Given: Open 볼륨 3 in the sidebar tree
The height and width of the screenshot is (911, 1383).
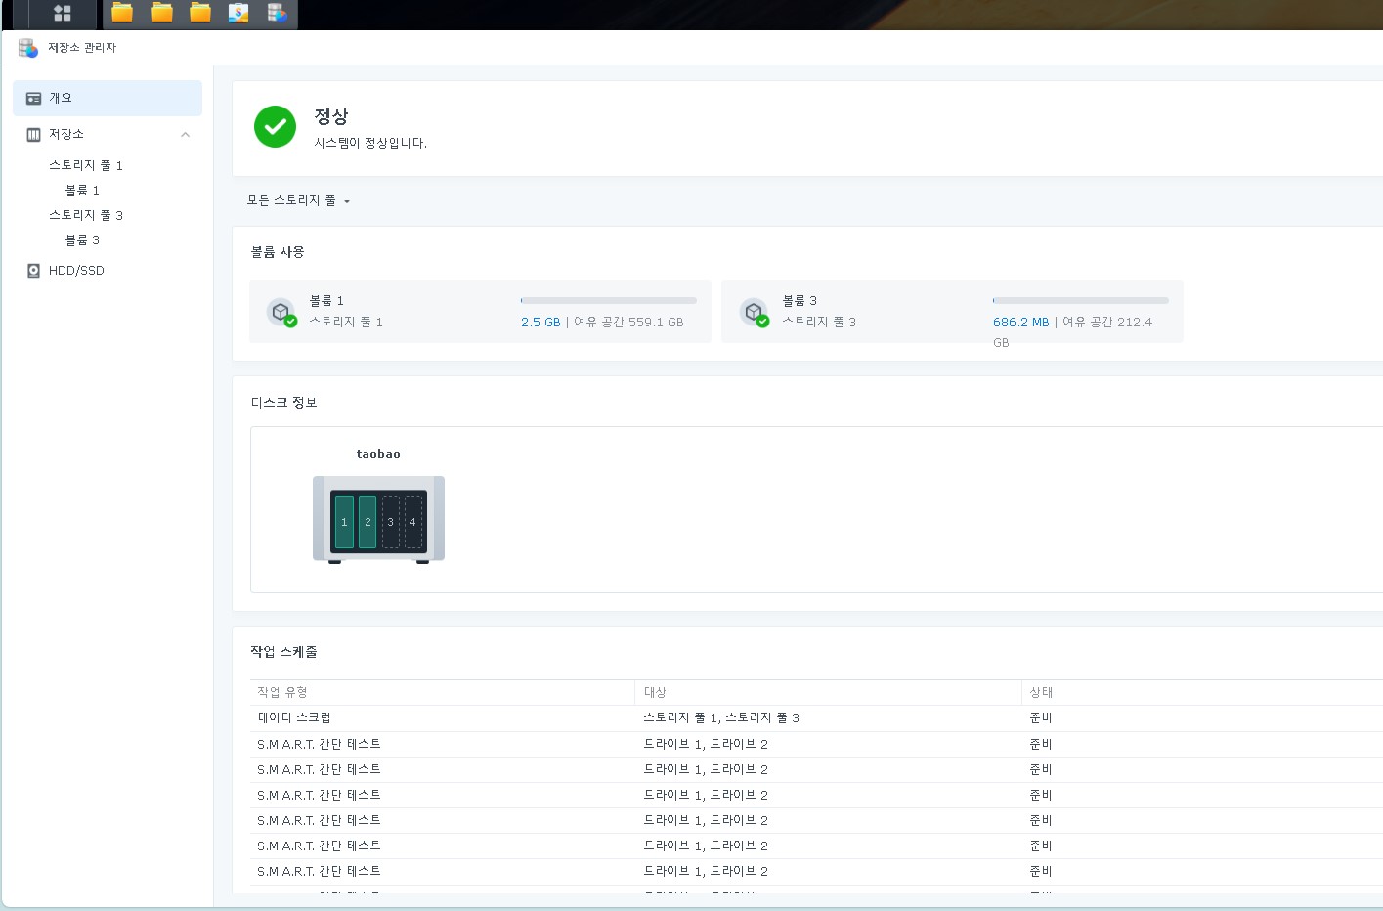Looking at the screenshot, I should pyautogui.click(x=82, y=239).
